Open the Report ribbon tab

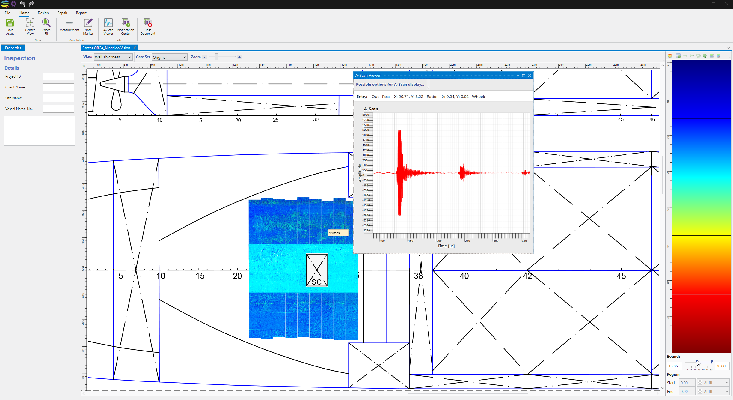pyautogui.click(x=81, y=13)
